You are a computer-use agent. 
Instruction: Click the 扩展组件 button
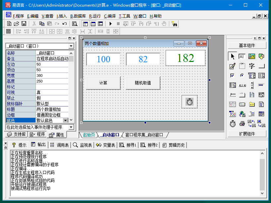[247, 134]
